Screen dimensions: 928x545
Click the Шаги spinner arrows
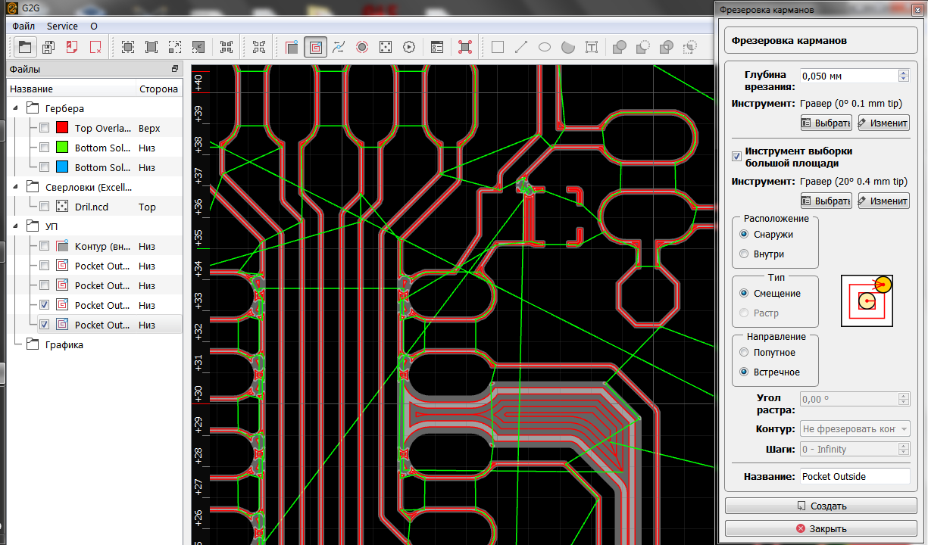(903, 449)
